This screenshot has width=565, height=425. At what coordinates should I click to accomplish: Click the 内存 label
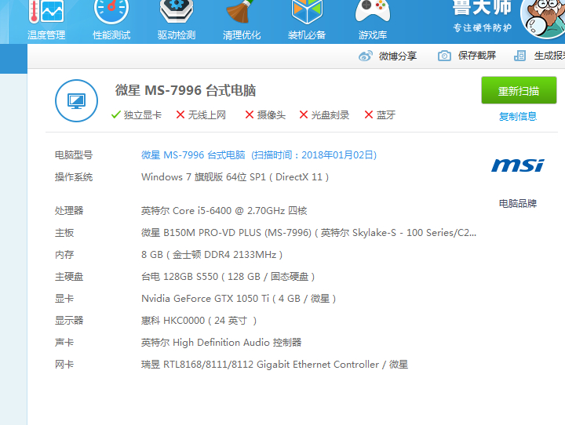click(x=64, y=255)
